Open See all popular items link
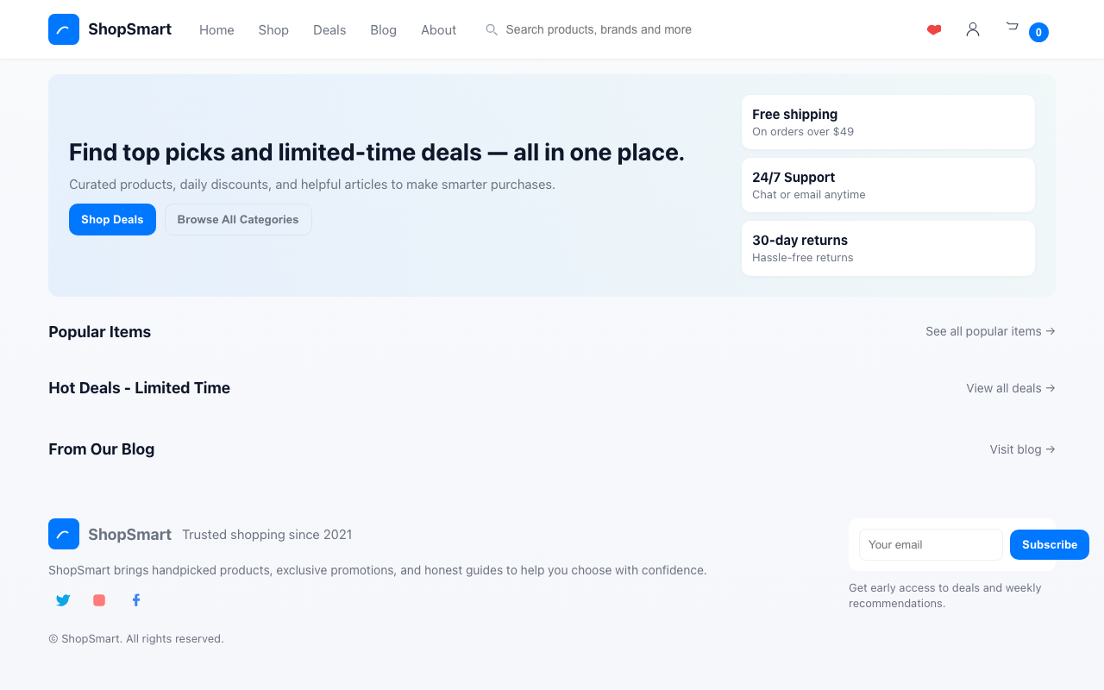The width and height of the screenshot is (1104, 690). tap(990, 331)
